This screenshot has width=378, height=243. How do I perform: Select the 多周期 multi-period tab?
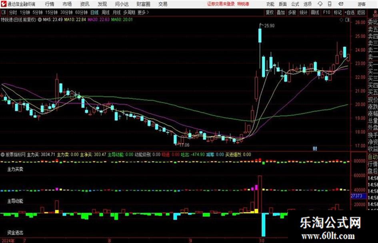pyautogui.click(x=129, y=12)
